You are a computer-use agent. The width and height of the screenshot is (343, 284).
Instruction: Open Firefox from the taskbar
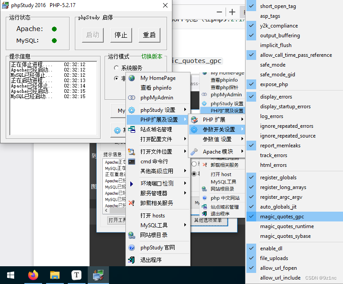33,275
